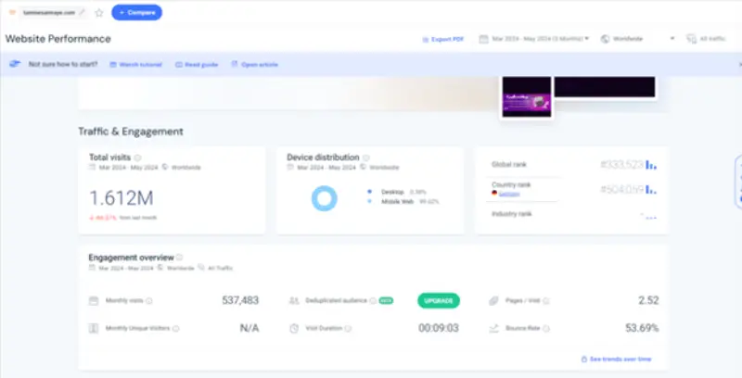Click the Total visits info icon
Screen dimensions: 742x378
coord(137,157)
